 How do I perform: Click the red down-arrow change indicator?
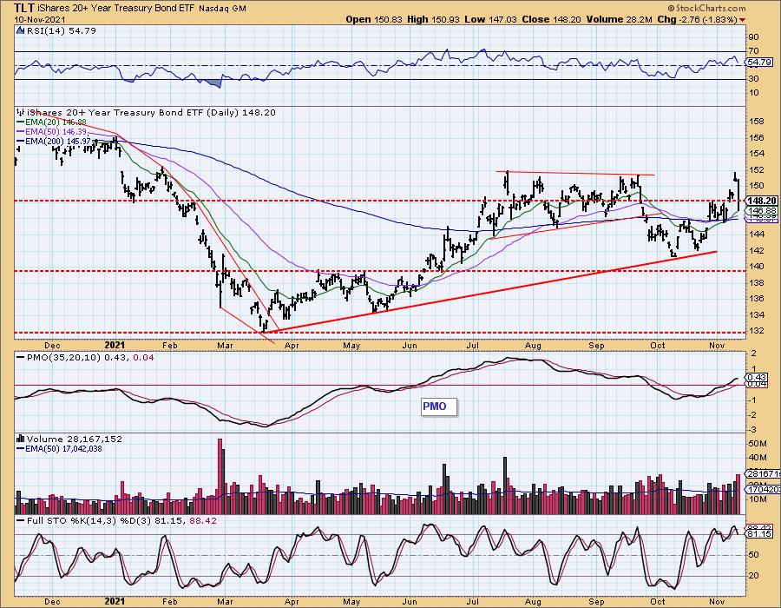[743, 20]
